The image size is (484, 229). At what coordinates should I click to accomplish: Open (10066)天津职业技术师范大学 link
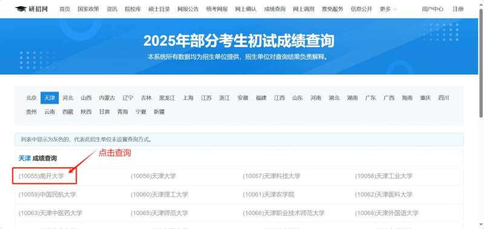tap(284, 213)
